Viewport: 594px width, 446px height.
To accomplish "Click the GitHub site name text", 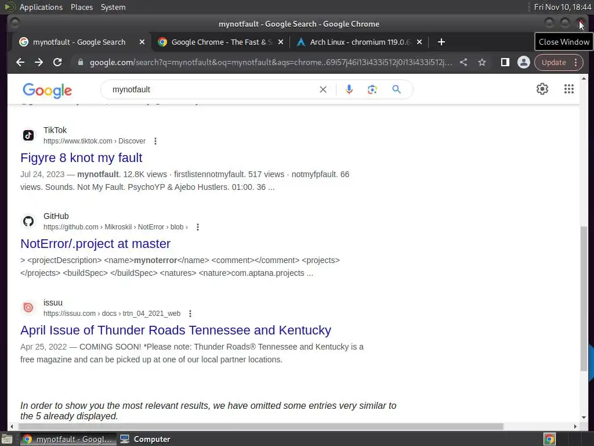I will pos(56,216).
